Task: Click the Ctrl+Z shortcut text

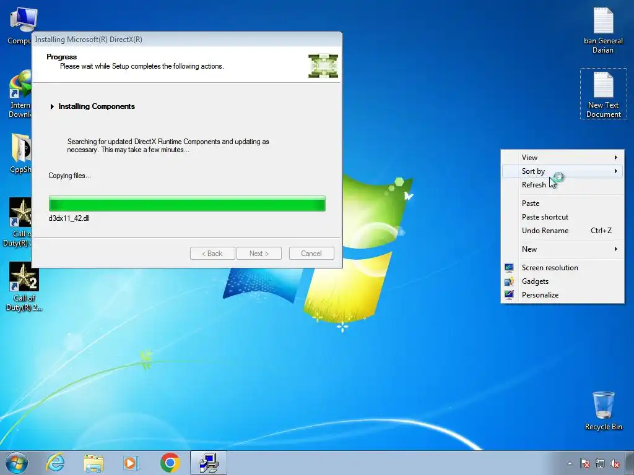Action: point(601,231)
